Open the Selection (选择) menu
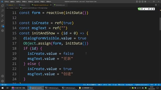The image size is (161, 90). [x=18, y=2]
